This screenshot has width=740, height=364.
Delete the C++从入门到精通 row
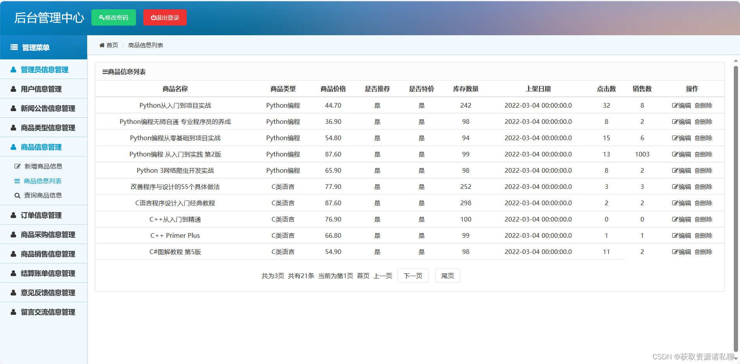click(704, 219)
